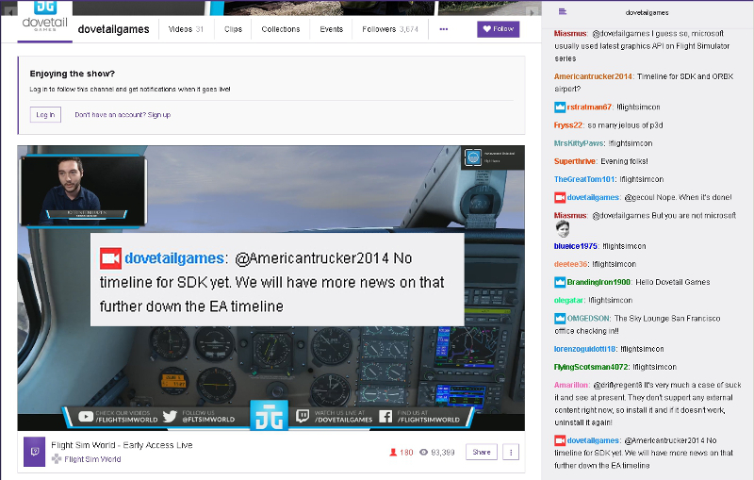The image size is (754, 480).
Task: Open the Dovetail Games channel logo
Action: point(44,19)
